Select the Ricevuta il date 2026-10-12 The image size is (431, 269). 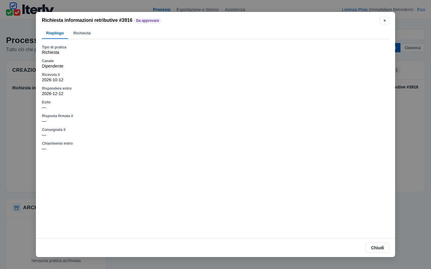pos(53,80)
